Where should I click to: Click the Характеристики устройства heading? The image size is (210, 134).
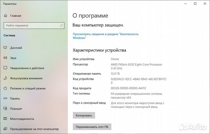click(99, 50)
